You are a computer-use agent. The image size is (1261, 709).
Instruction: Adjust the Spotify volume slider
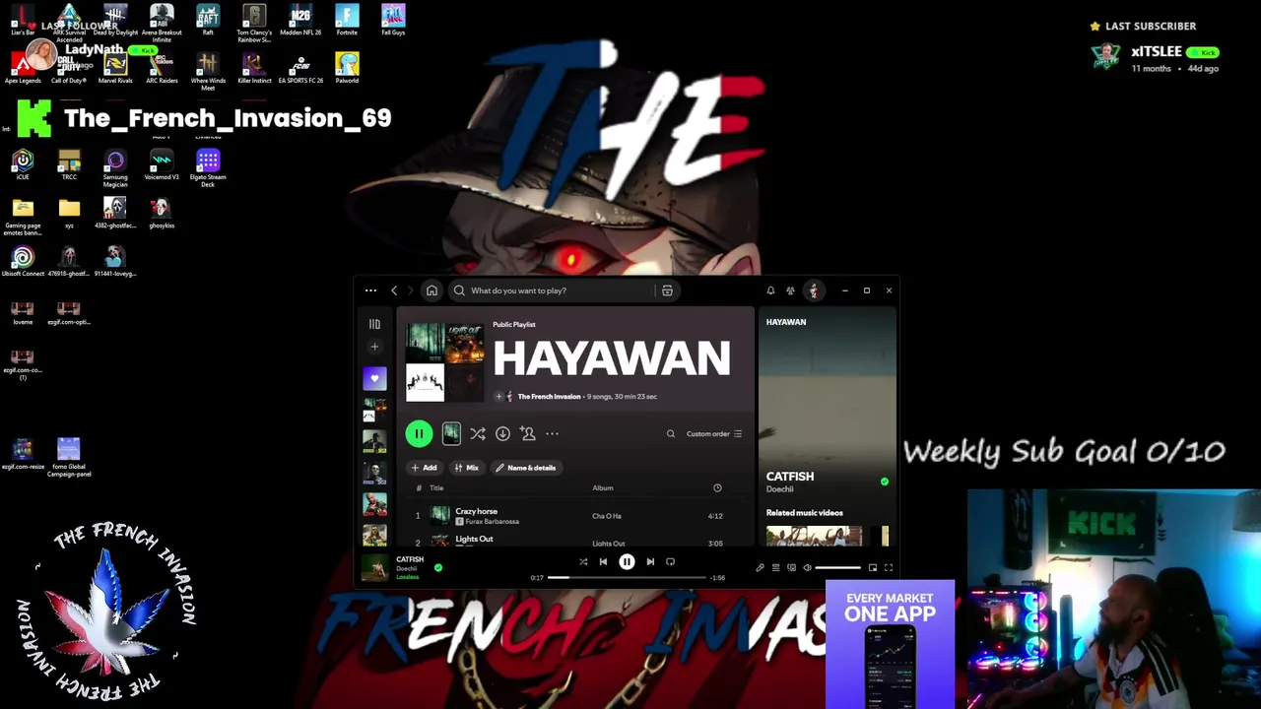click(837, 567)
